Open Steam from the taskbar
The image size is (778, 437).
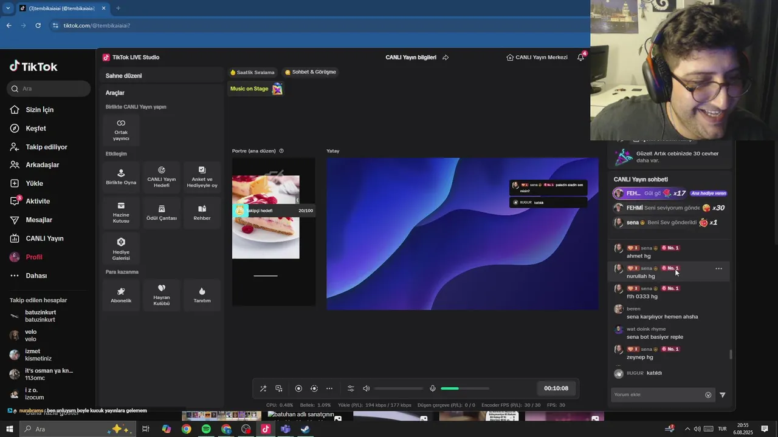point(305,429)
